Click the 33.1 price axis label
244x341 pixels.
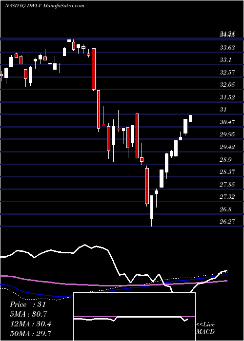pyautogui.click(x=225, y=59)
